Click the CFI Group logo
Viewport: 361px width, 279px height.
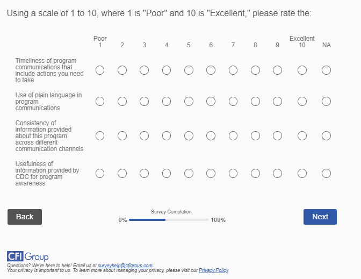click(x=28, y=256)
